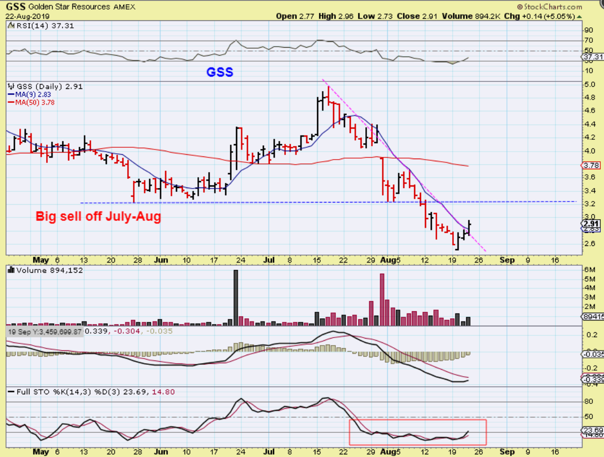Click the 6M label on the volume axis
Viewport: 604px width, 457px height.
tap(590, 269)
